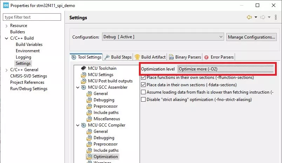Screen dimensions: 282x163
Task: Enable Disable strict aliasing optimization checkbox
Action: [x=143, y=100]
